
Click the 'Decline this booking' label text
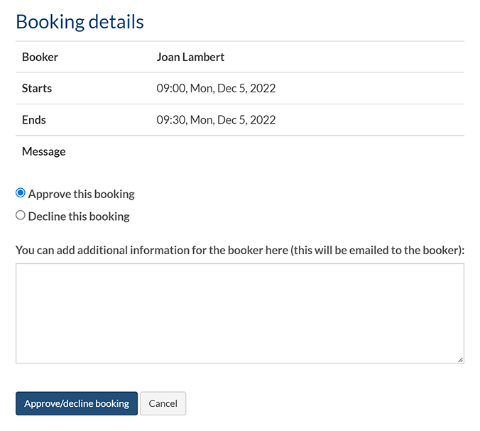tap(79, 216)
